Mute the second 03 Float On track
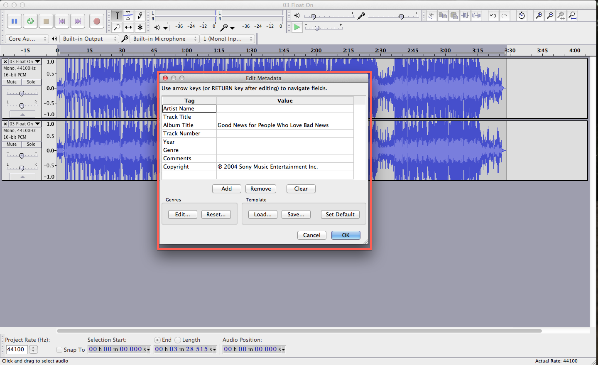 click(x=12, y=144)
